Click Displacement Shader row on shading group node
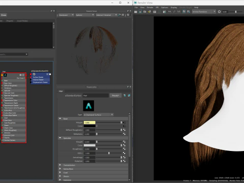 (40, 82)
